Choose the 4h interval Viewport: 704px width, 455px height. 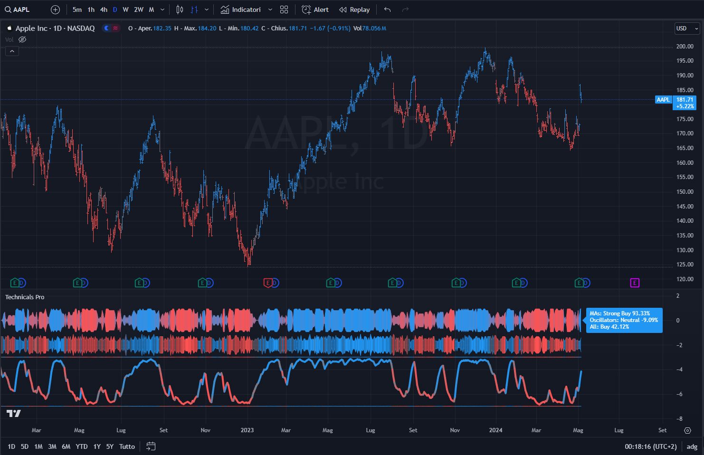pyautogui.click(x=104, y=9)
